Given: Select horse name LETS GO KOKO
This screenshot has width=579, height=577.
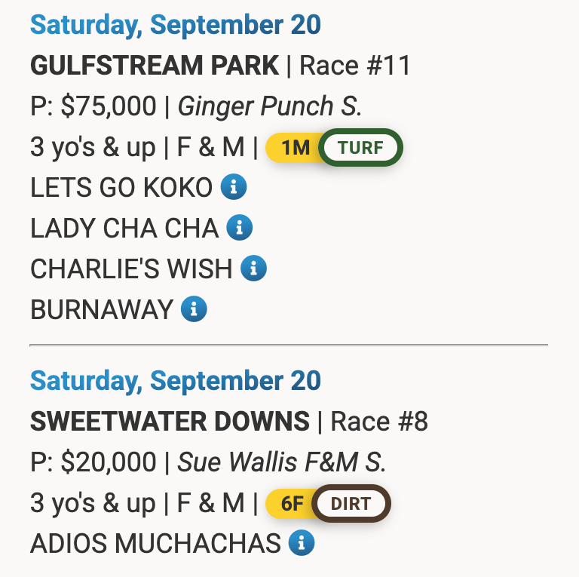Looking at the screenshot, I should 121,188.
